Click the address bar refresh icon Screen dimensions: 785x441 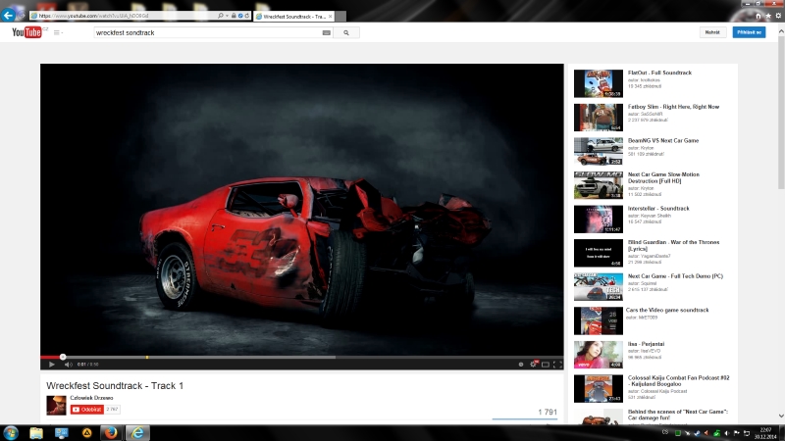point(247,16)
